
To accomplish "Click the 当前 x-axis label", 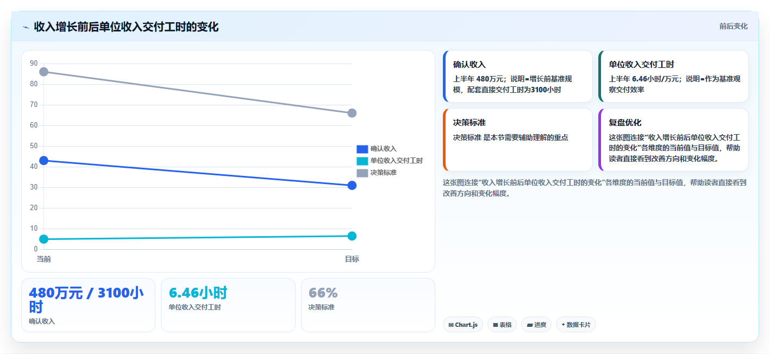I will pyautogui.click(x=44, y=259).
